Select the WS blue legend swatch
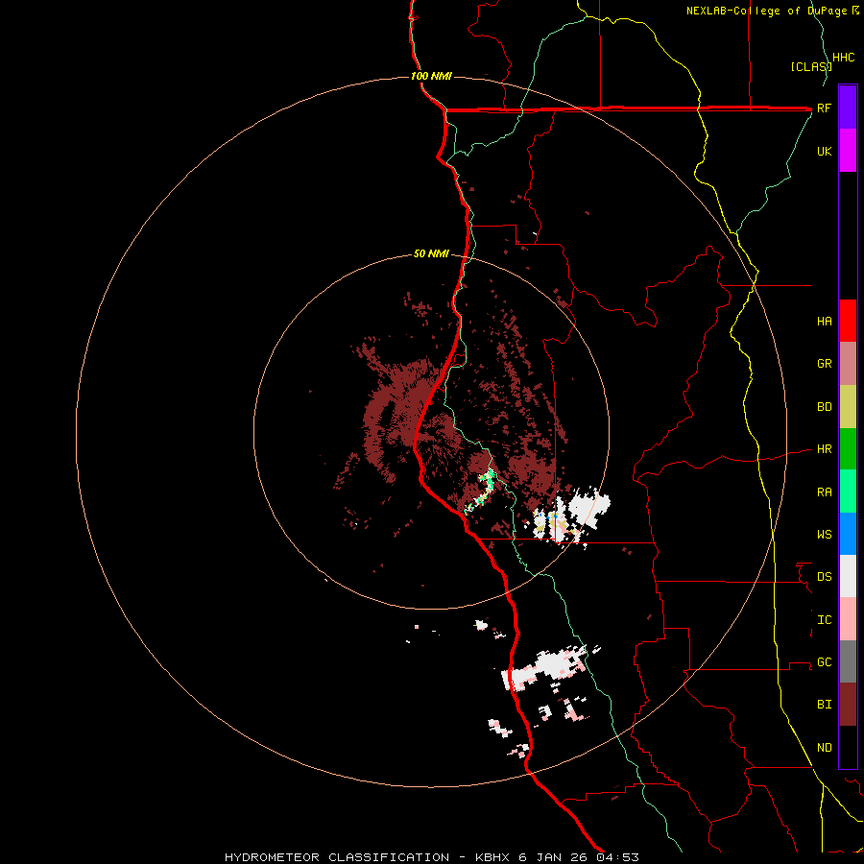Screen dimensions: 864x864 point(848,534)
